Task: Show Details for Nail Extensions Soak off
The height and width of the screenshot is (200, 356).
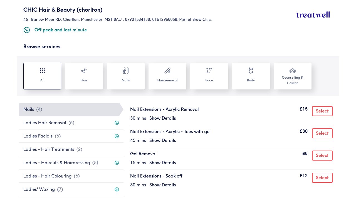Action: (x=162, y=185)
